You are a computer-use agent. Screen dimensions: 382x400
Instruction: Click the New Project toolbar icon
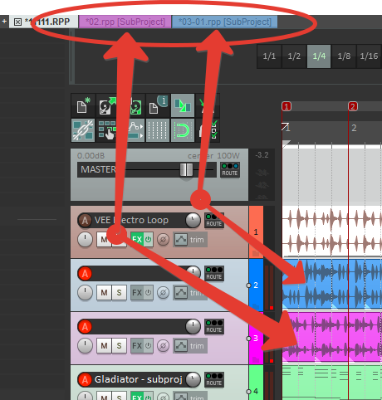click(x=83, y=106)
